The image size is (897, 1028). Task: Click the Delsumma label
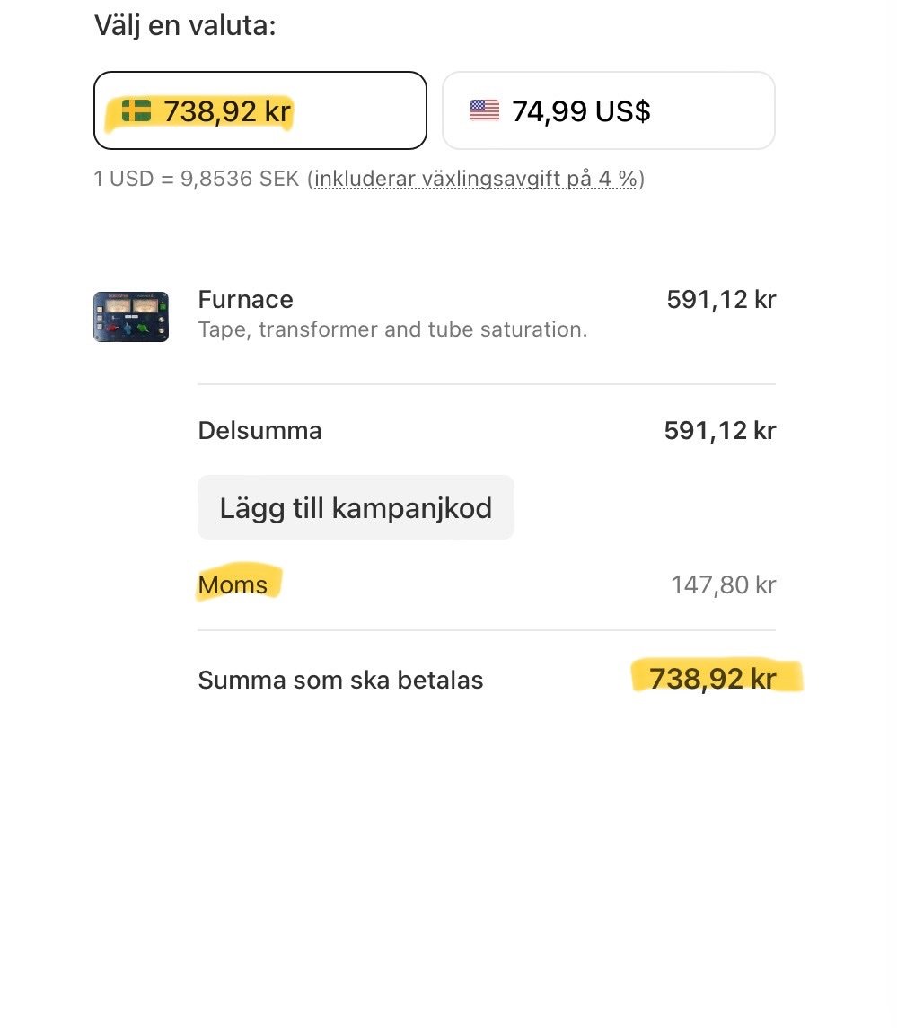[259, 431]
